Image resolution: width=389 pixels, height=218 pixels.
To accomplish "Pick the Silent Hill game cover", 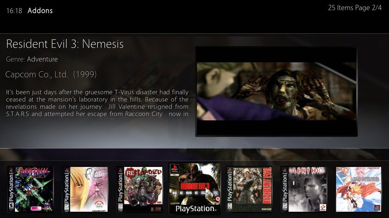I will coord(304,189).
